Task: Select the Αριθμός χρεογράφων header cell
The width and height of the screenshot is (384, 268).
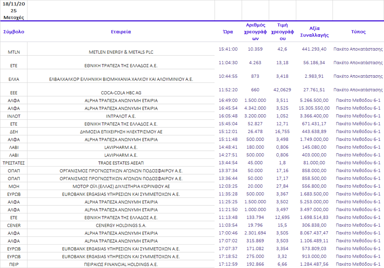Action: coord(255,32)
